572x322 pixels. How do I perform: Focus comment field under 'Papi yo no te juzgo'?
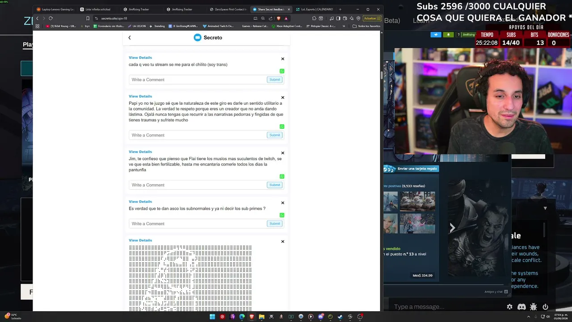198,135
